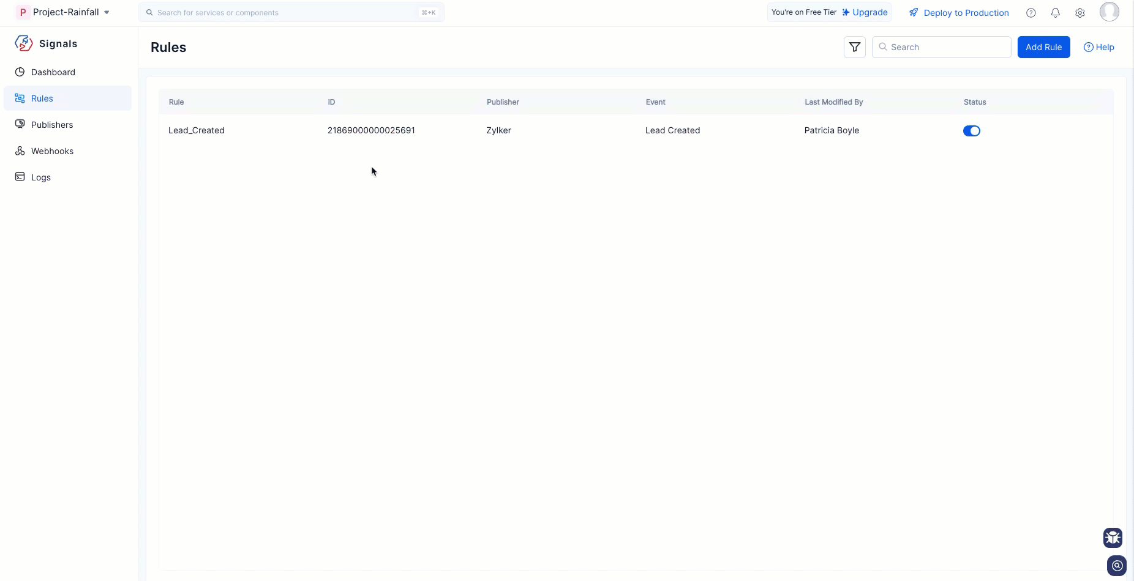The height and width of the screenshot is (581, 1134).
Task: Click the bug report icon
Action: pos(1113,538)
